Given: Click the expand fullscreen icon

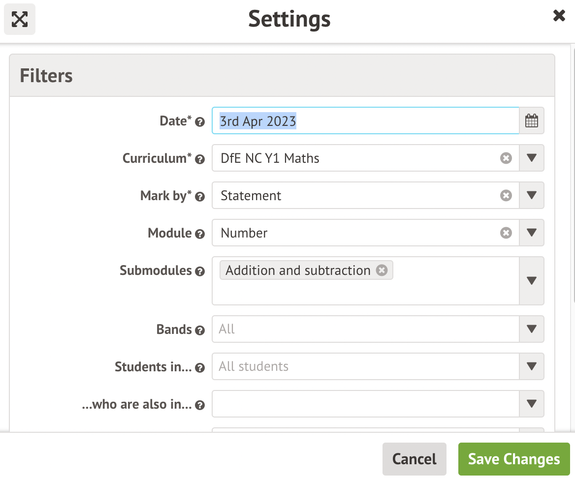Looking at the screenshot, I should (20, 19).
